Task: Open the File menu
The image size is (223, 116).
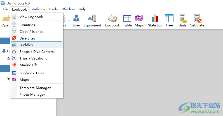Action: click(5, 9)
